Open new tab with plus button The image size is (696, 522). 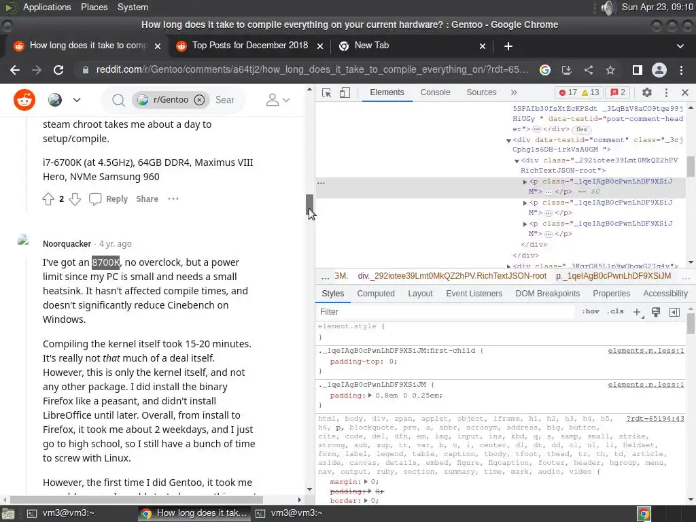point(508,46)
